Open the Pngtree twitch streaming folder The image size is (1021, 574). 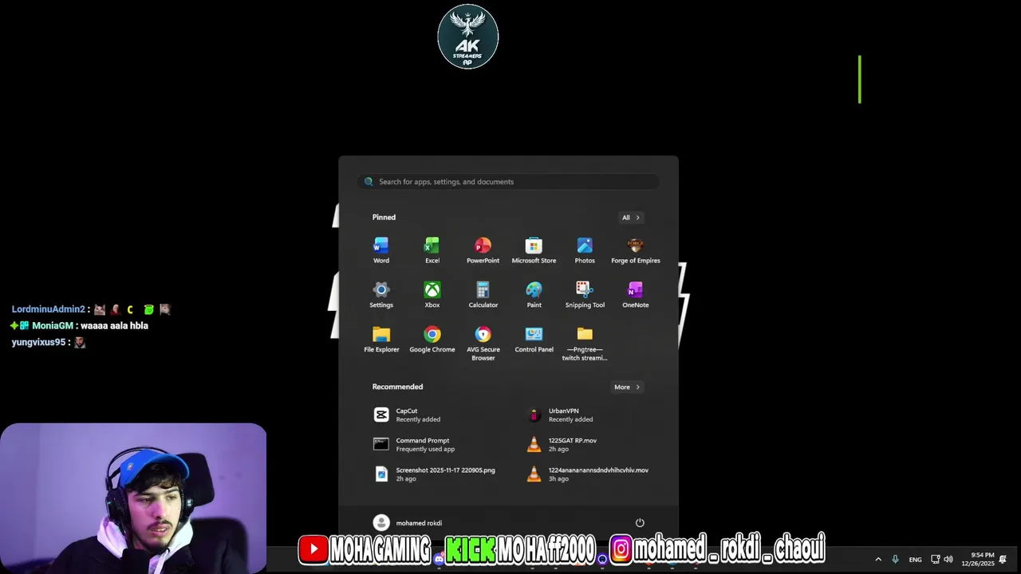click(x=585, y=344)
